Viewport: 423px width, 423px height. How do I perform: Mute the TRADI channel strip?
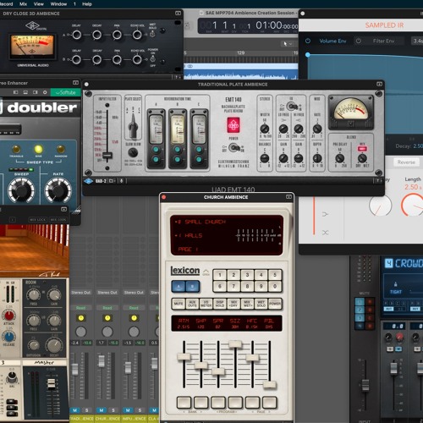[74, 410]
